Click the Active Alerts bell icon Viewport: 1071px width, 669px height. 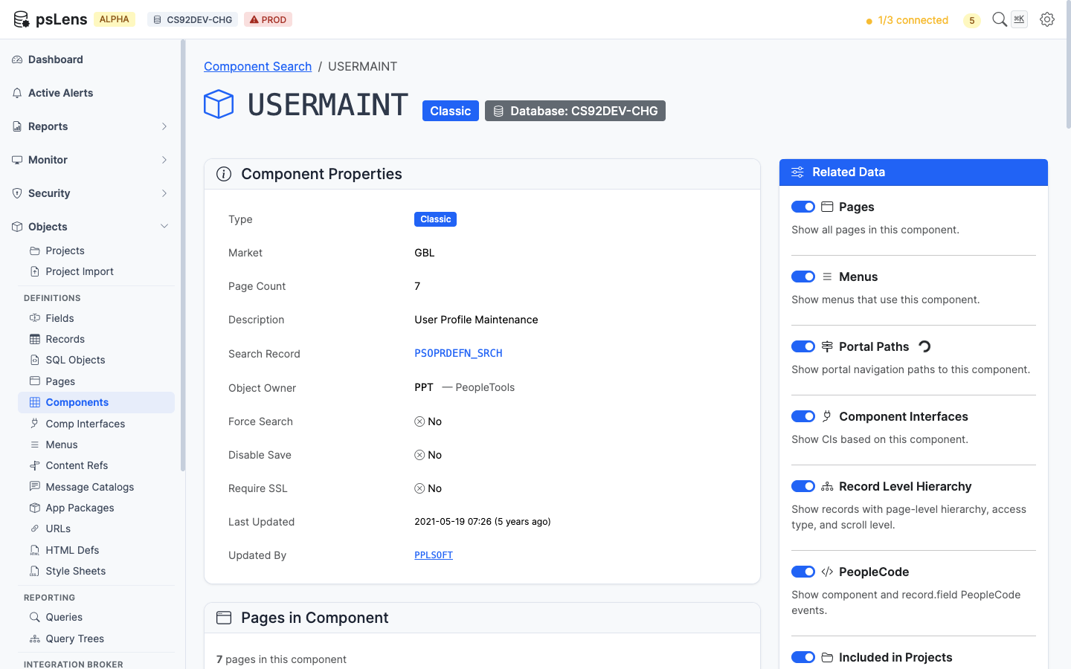[17, 93]
